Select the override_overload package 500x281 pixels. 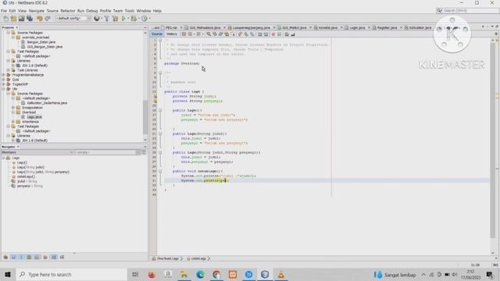click(x=35, y=37)
